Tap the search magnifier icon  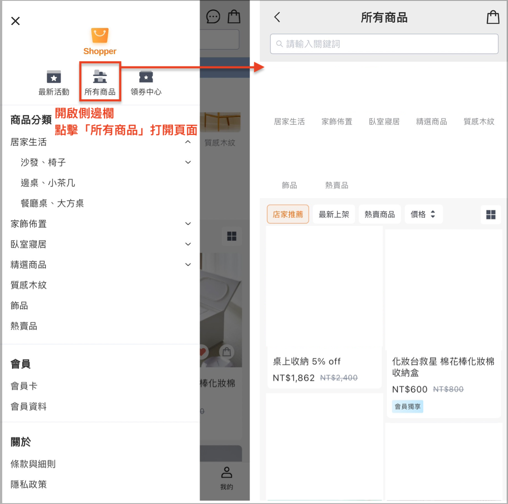pos(279,44)
